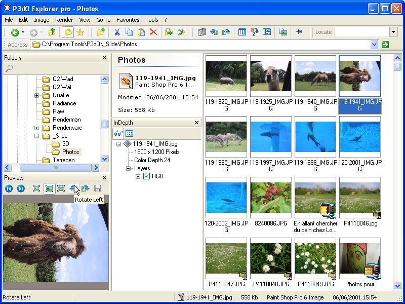This screenshot has height=304, width=405.
Task: Close the InDepth panel
Action: (197, 123)
